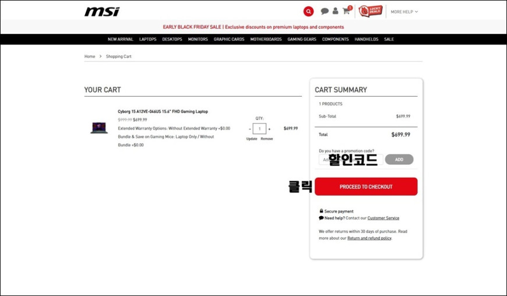The width and height of the screenshot is (507, 296).
Task: Go to Home breadcrumb
Action: point(90,56)
